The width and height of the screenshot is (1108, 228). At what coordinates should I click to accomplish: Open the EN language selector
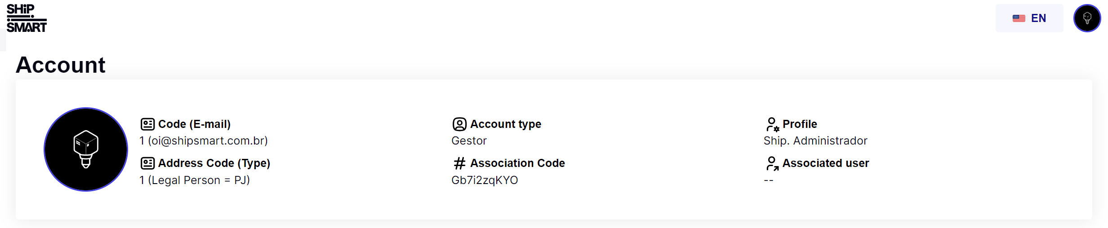coord(1029,18)
